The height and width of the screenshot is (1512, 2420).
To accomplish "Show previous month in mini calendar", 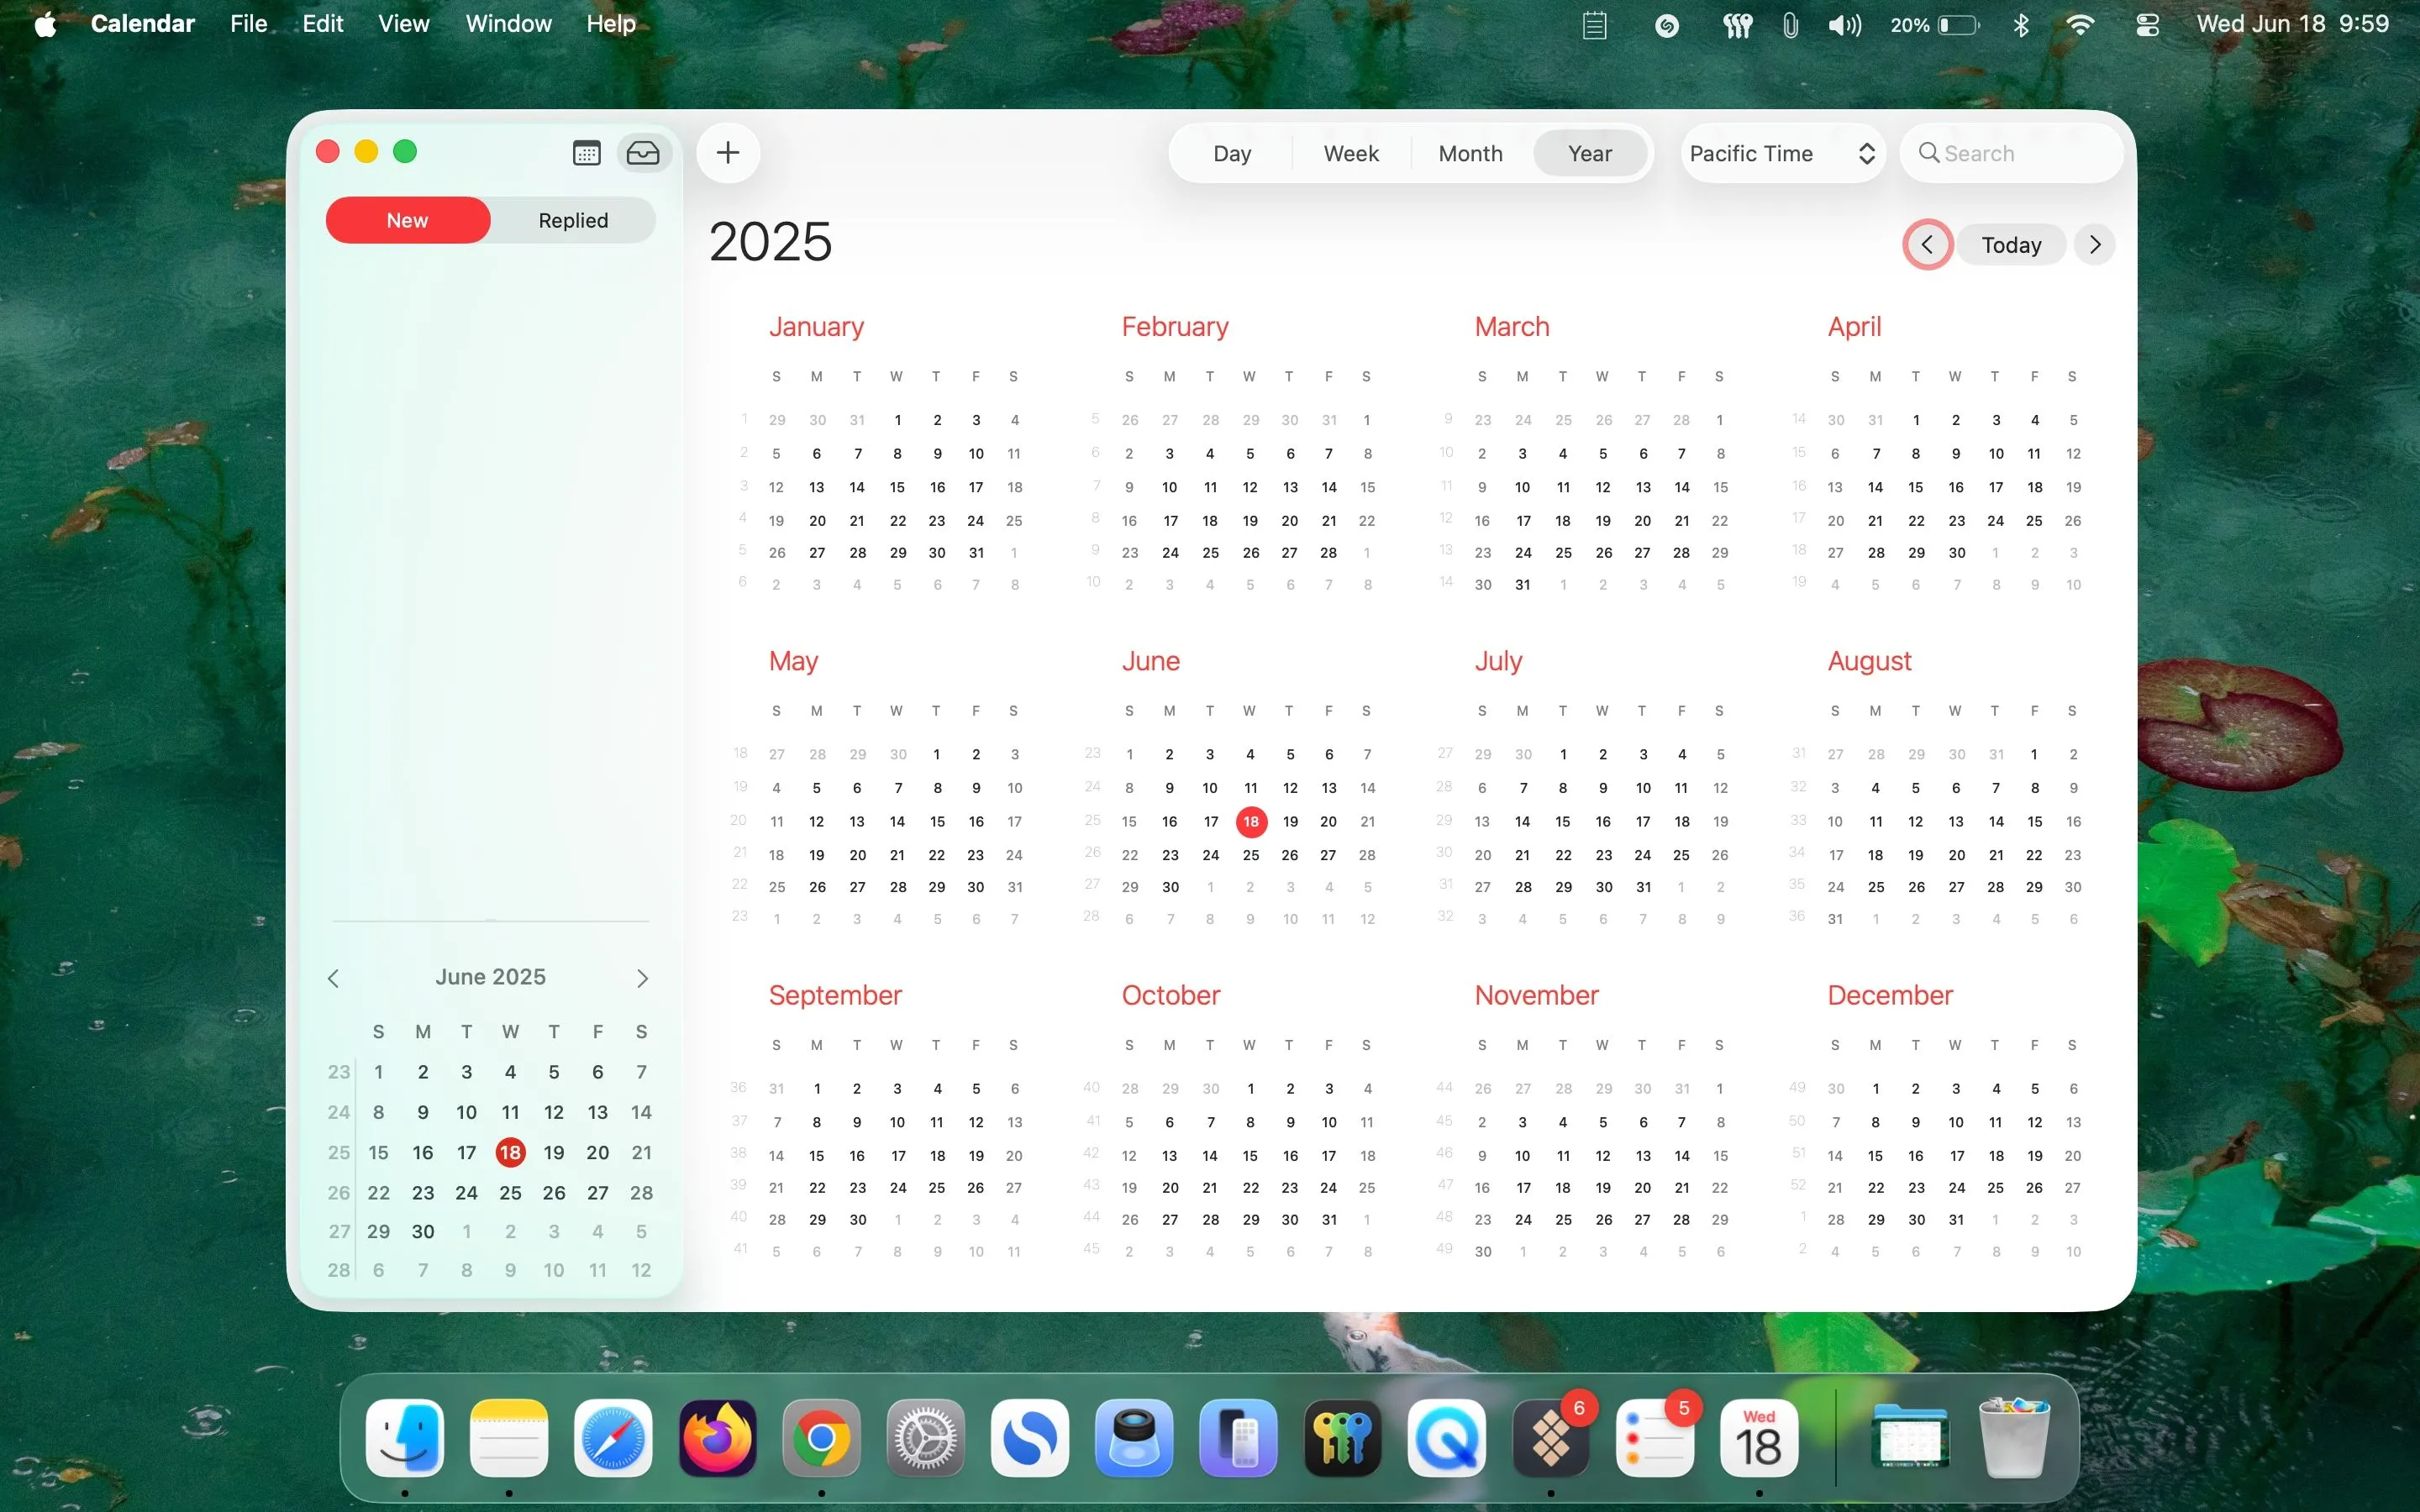I will [x=334, y=978].
